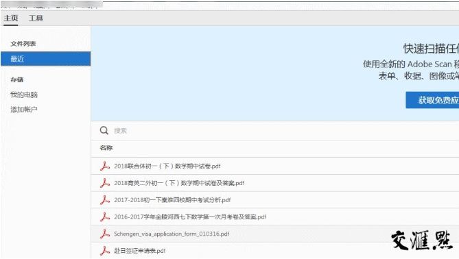The image size is (459, 259).
Task: Click PDF icon of 2016-2017学年金陵河西 file
Action: coord(104,217)
